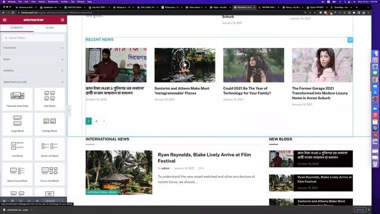Click the admin author link
The width and height of the screenshot is (380, 214).
tap(166, 168)
